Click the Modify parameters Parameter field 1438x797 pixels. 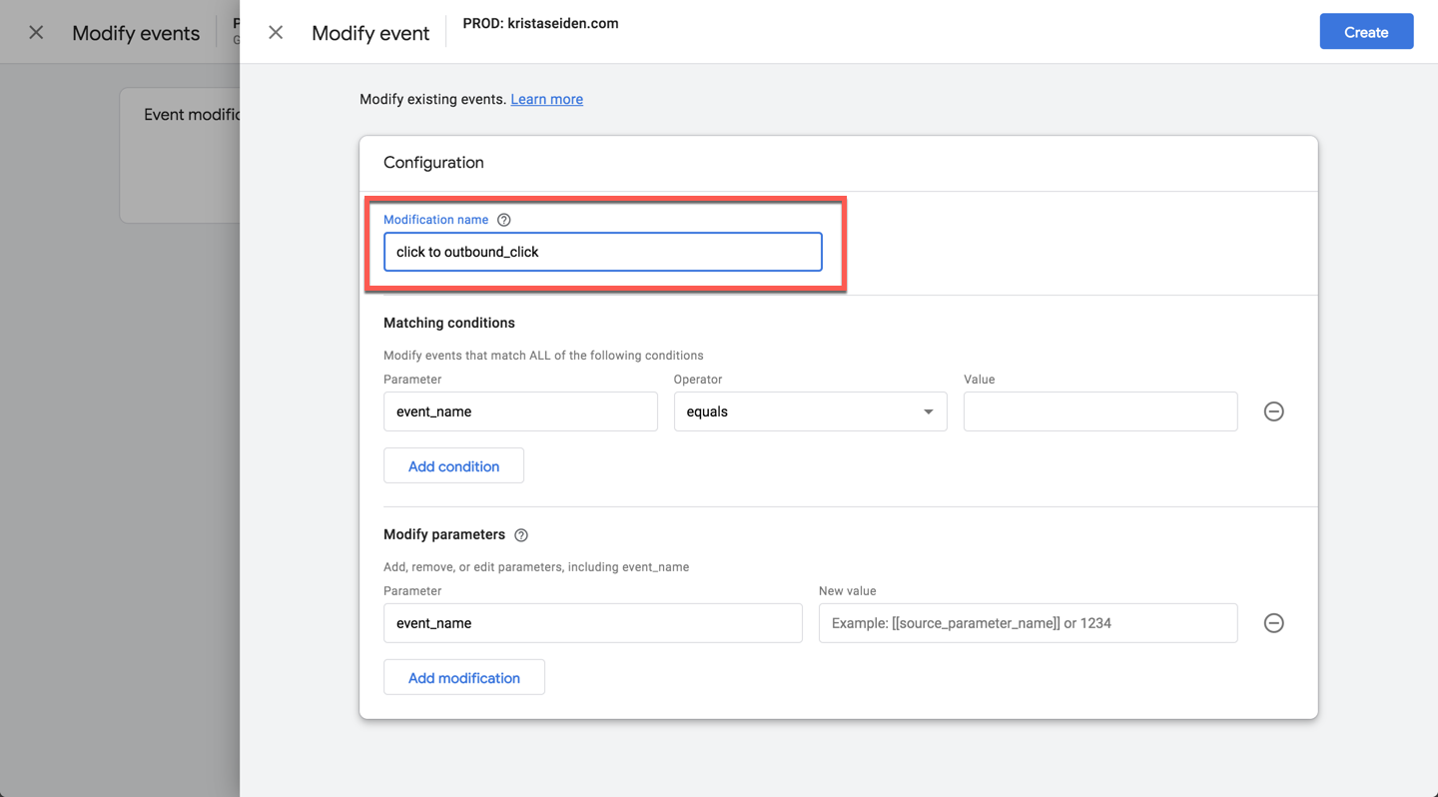tap(592, 623)
